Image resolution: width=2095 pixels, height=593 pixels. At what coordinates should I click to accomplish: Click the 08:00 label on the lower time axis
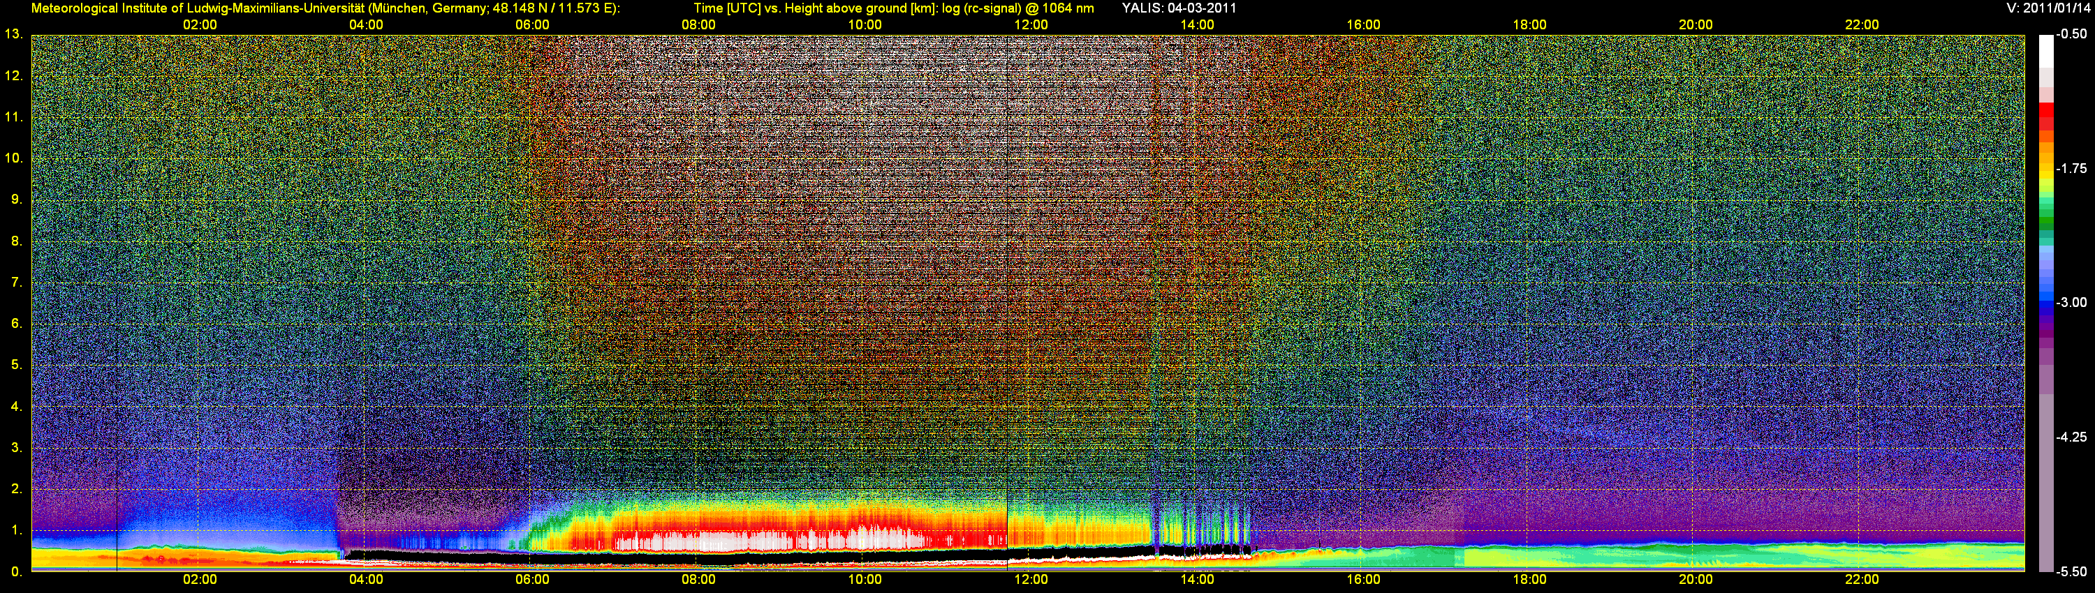pyautogui.click(x=698, y=580)
